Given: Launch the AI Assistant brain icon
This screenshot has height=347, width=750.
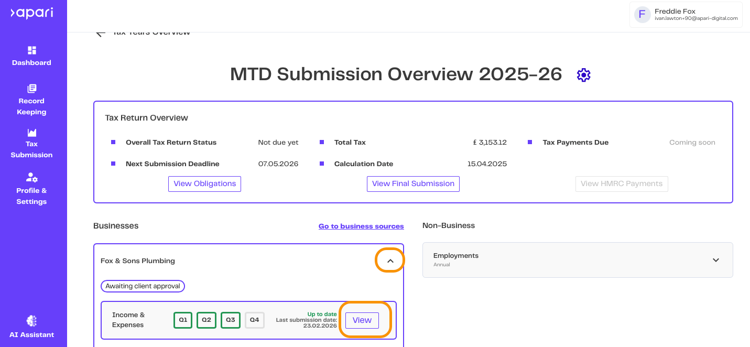Looking at the screenshot, I should 31,321.
